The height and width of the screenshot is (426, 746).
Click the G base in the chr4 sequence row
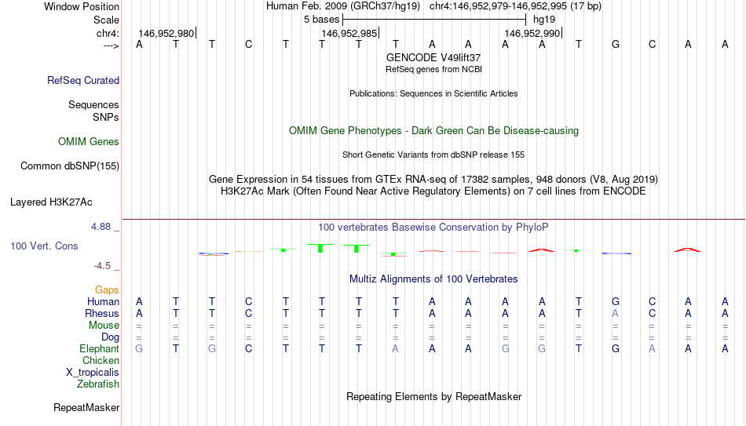[615, 44]
